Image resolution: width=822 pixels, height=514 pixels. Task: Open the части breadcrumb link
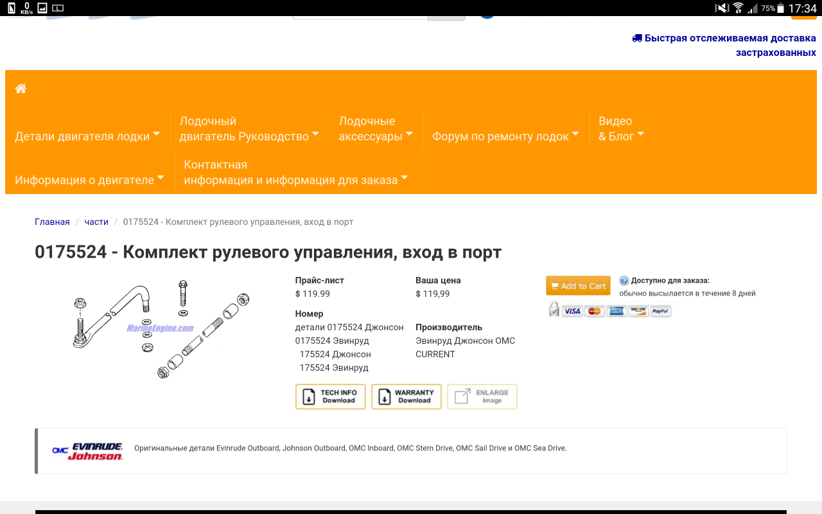(96, 222)
